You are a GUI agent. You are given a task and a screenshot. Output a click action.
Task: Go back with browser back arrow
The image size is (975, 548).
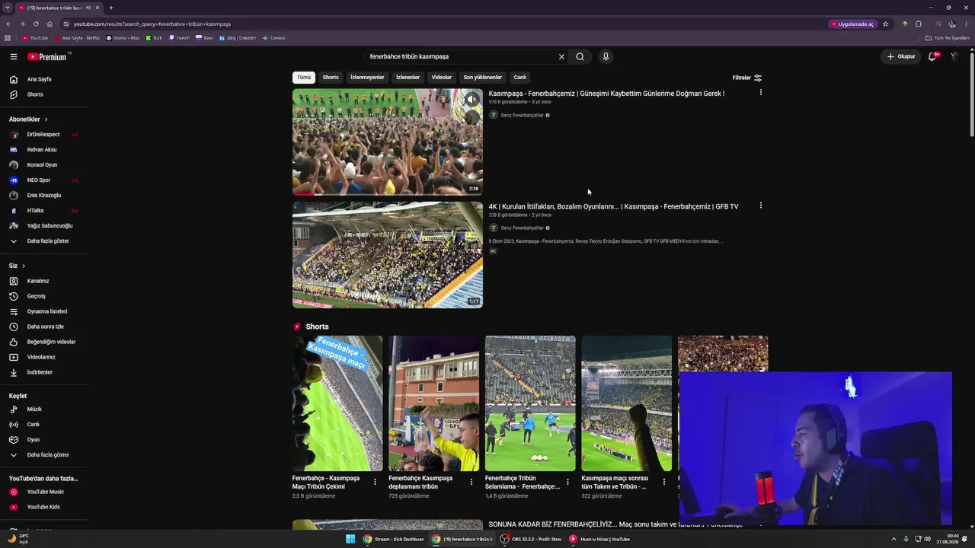[x=8, y=24]
